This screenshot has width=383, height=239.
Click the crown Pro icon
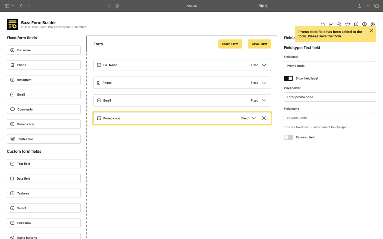tap(347, 24)
